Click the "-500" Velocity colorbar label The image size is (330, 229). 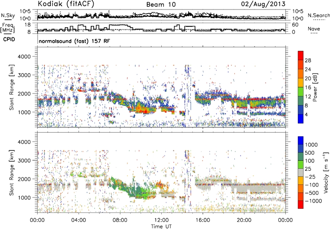coord(311,193)
